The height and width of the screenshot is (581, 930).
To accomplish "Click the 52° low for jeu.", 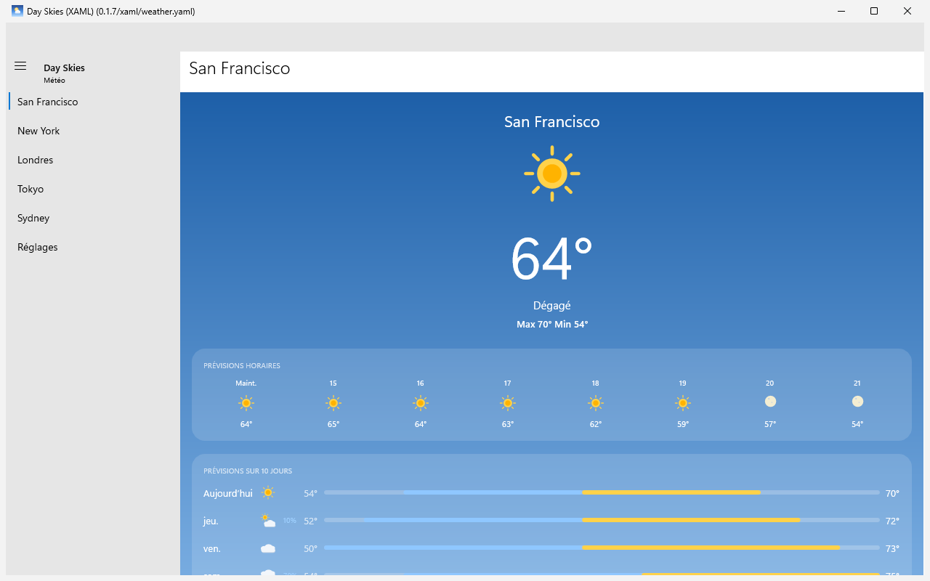I will (x=311, y=521).
